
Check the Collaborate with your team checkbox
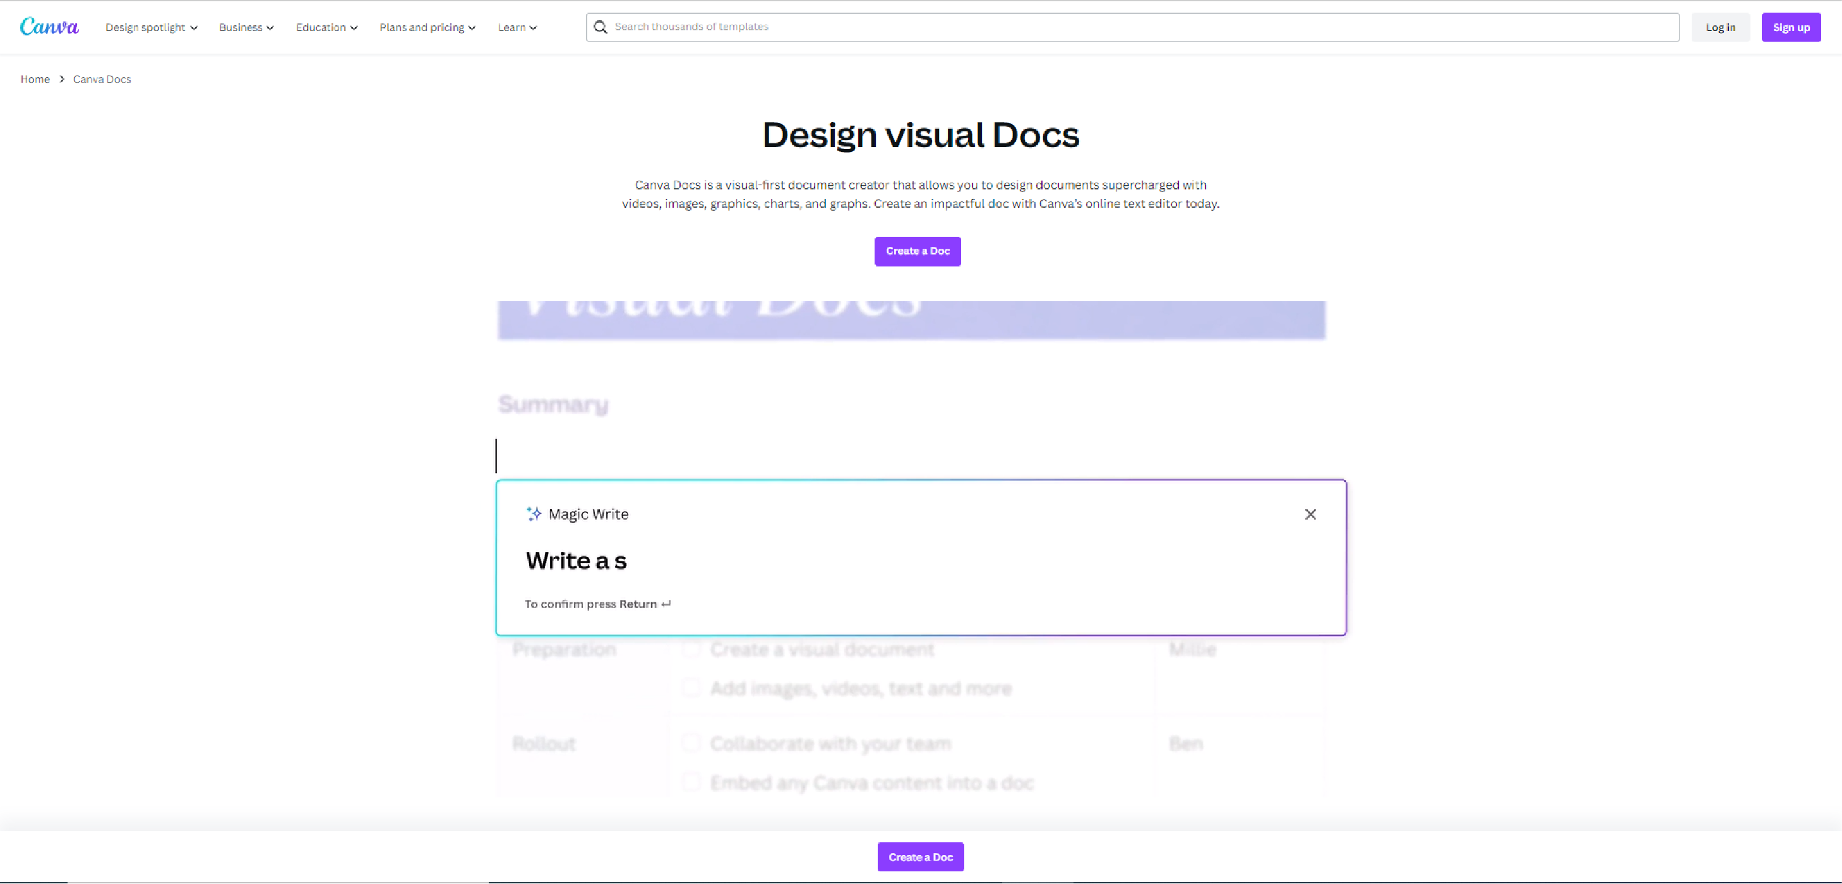[x=691, y=743]
